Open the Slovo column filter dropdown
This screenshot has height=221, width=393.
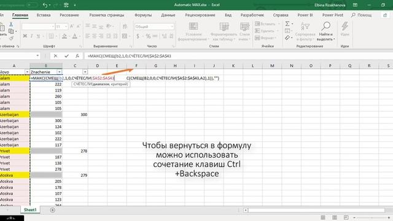click(x=27, y=72)
